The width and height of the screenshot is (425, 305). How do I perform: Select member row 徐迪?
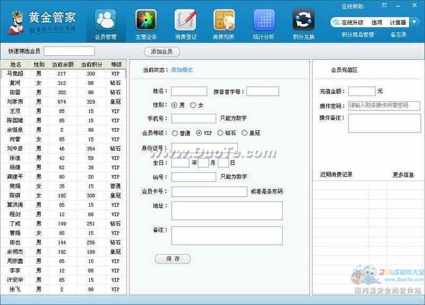63,158
